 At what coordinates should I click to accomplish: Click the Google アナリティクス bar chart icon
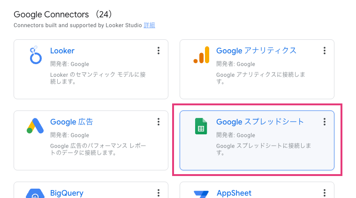click(201, 55)
